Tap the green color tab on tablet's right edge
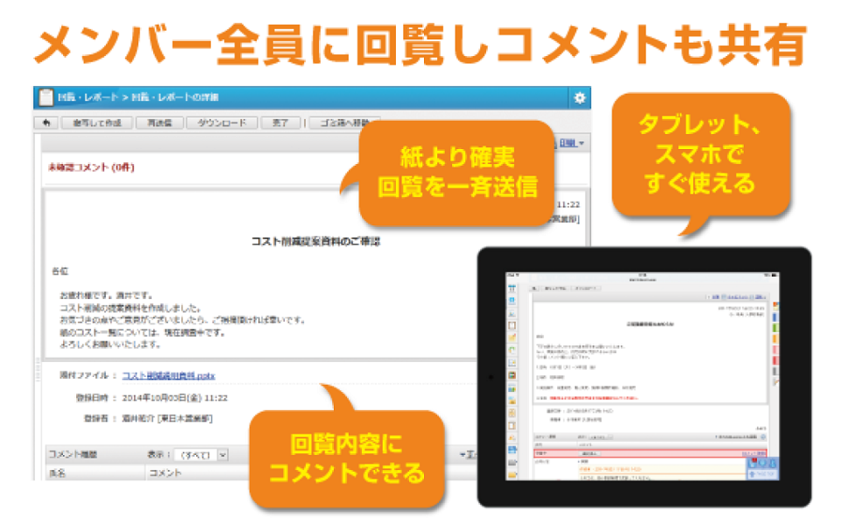 coord(775,328)
